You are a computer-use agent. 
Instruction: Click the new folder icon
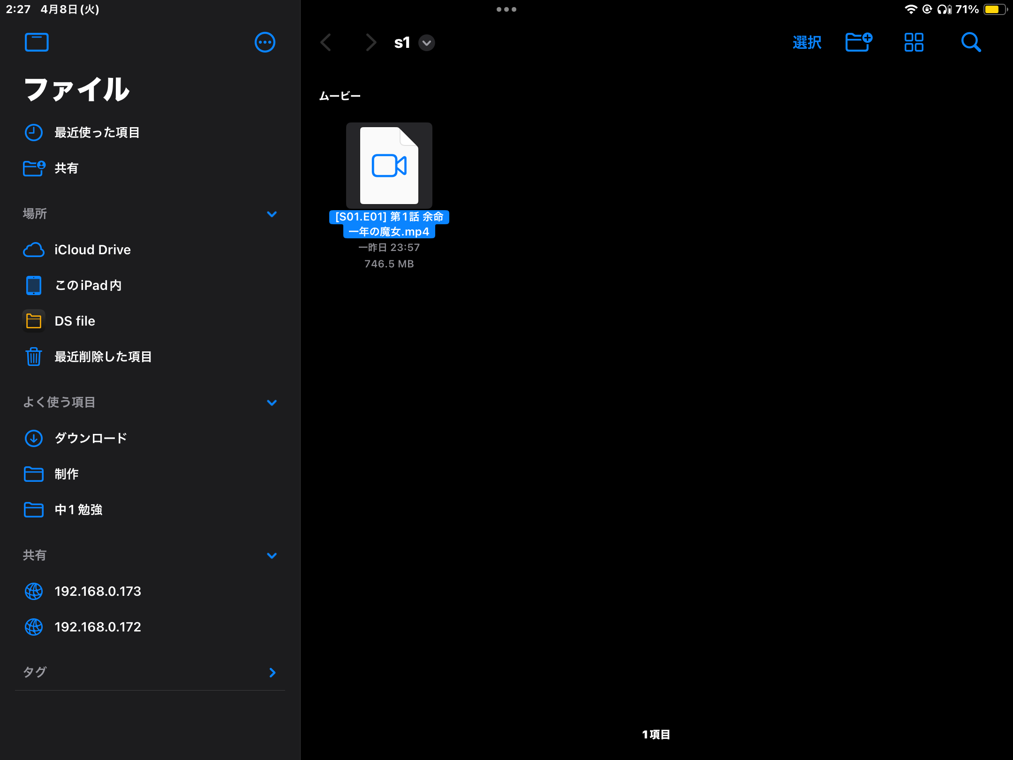coord(858,42)
